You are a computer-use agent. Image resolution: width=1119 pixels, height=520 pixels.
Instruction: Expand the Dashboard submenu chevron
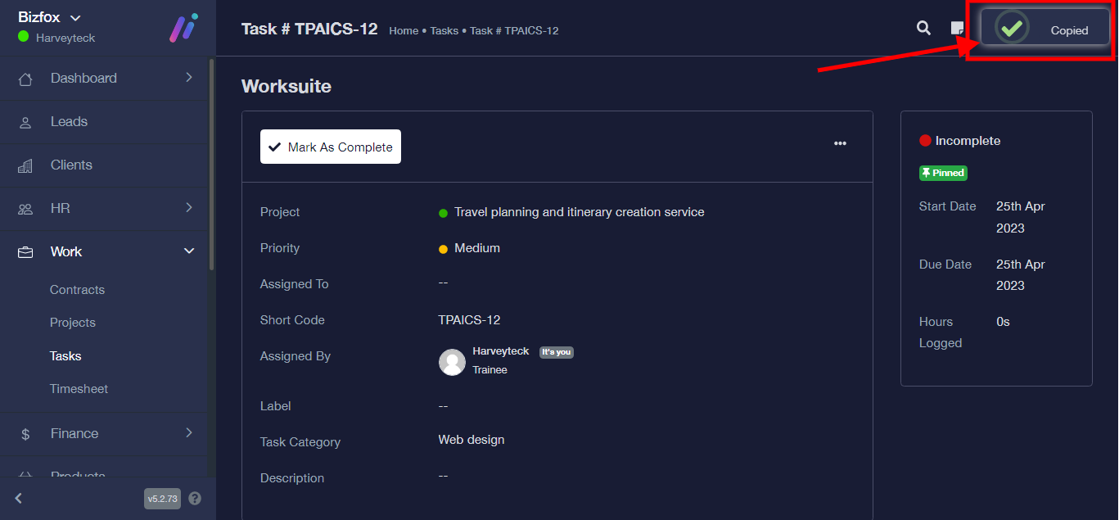pyautogui.click(x=189, y=78)
